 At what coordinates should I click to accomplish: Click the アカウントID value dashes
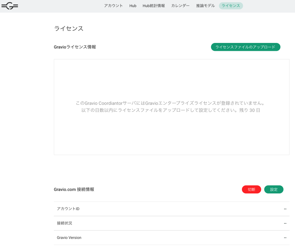click(x=285, y=209)
